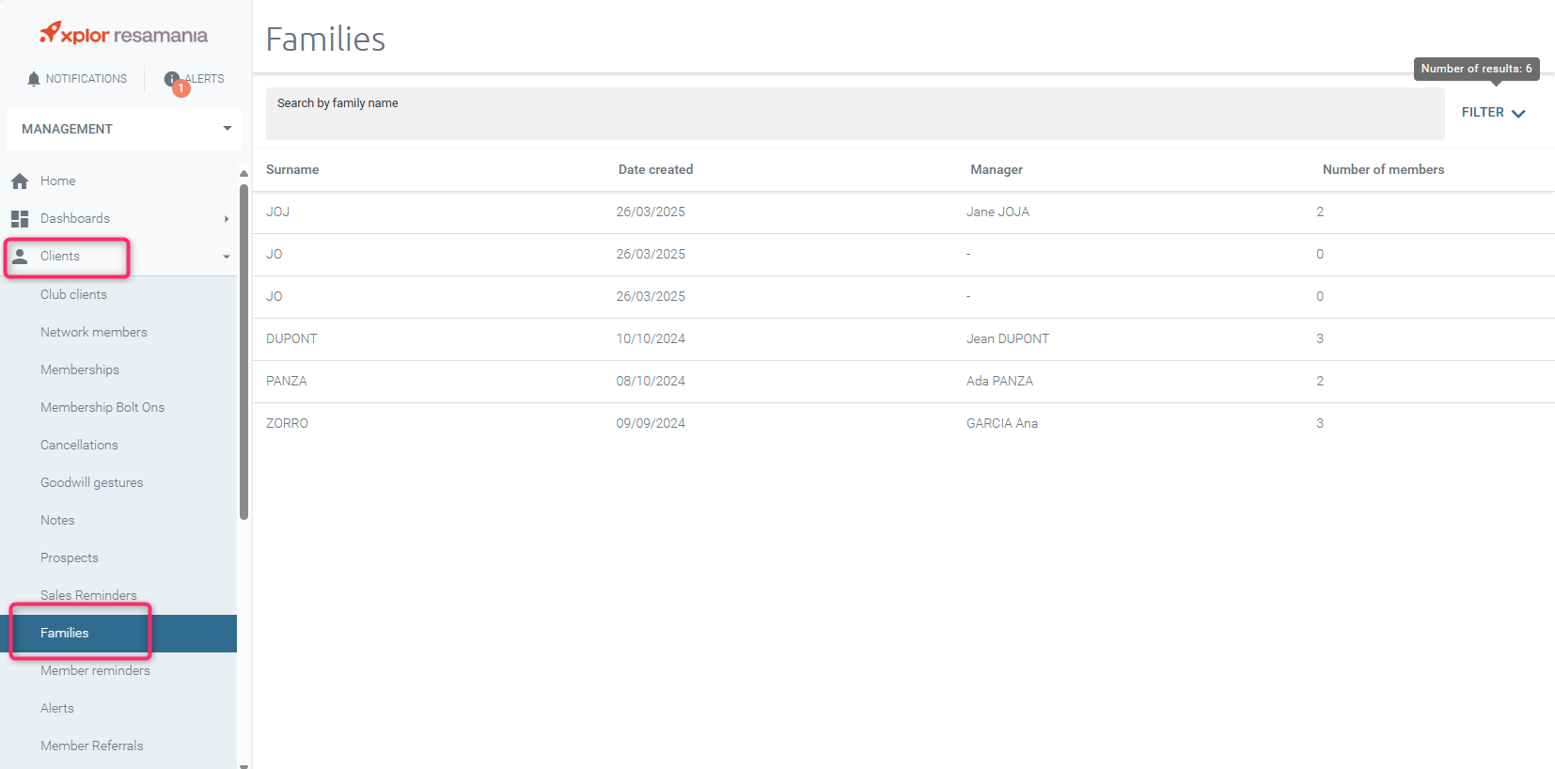The width and height of the screenshot is (1555, 769).
Task: Click the Home house icon
Action: (20, 180)
